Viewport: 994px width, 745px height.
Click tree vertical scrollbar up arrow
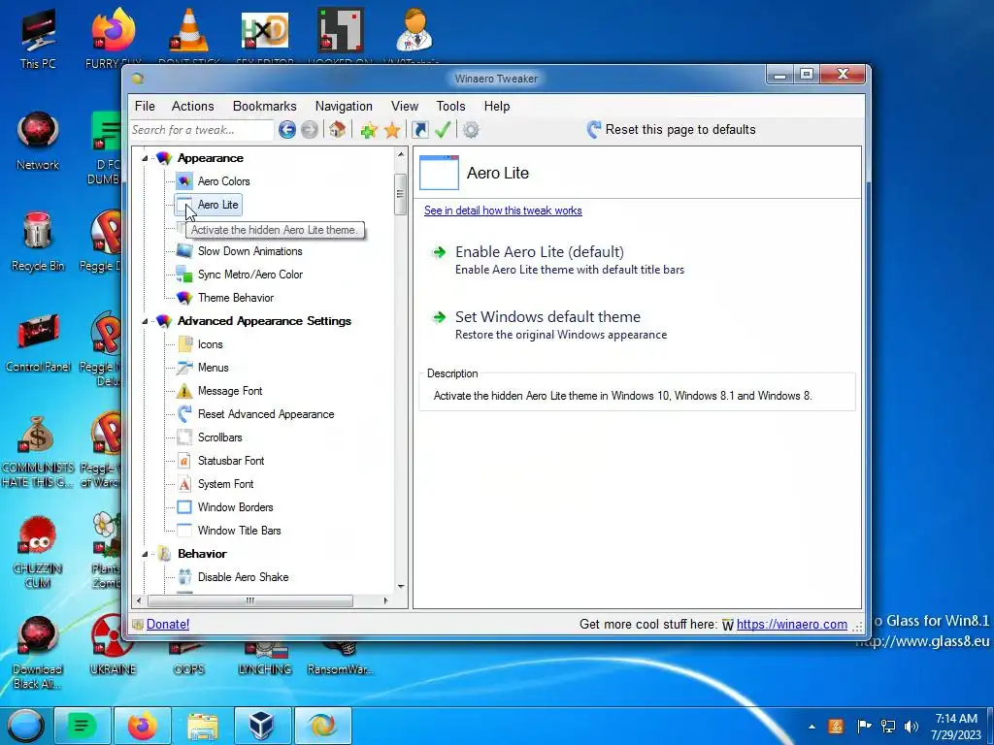pyautogui.click(x=401, y=154)
